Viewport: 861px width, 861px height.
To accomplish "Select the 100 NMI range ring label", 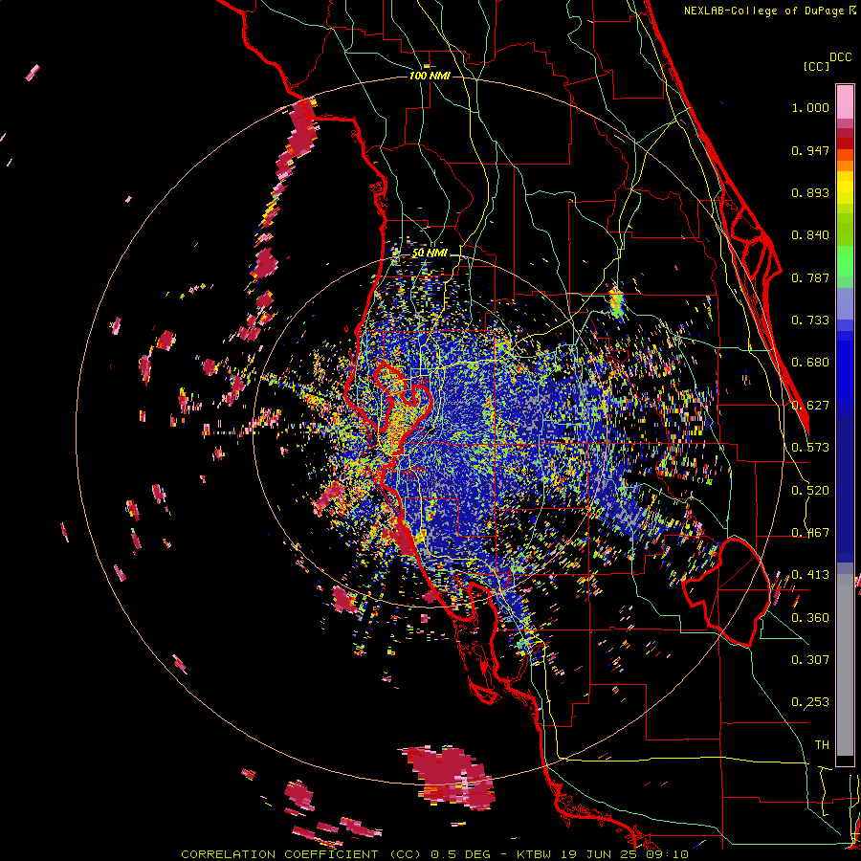I will tap(430, 76).
